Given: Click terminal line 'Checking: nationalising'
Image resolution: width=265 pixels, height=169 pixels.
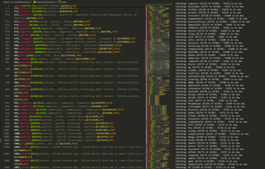Looking at the screenshot, I should (212, 76).
